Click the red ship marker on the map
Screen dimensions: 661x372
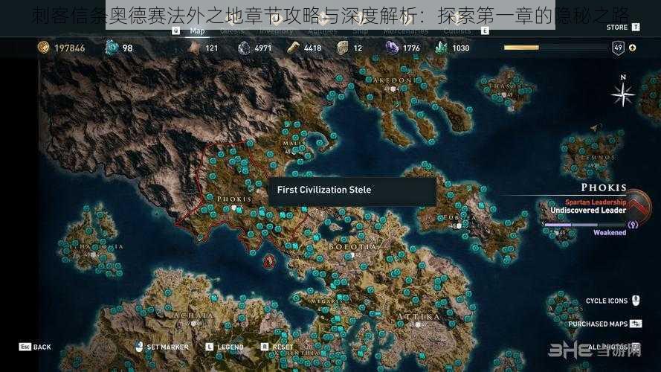click(x=269, y=262)
